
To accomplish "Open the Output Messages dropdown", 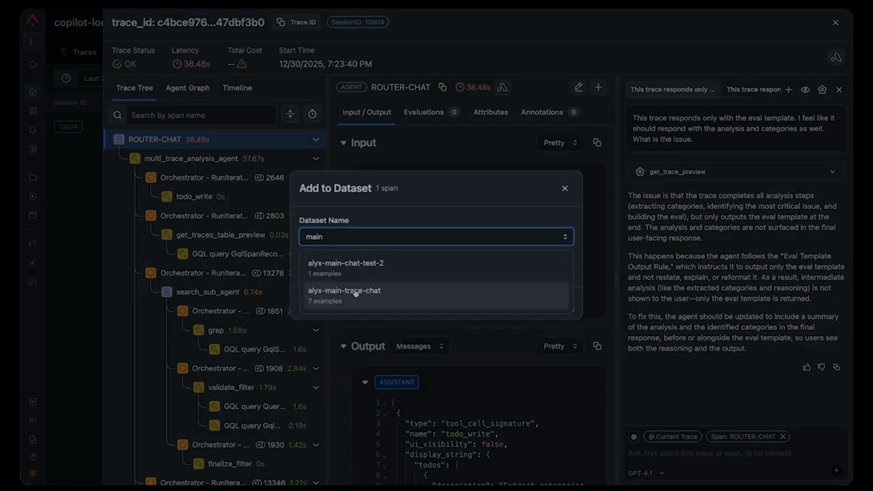I will (x=420, y=346).
